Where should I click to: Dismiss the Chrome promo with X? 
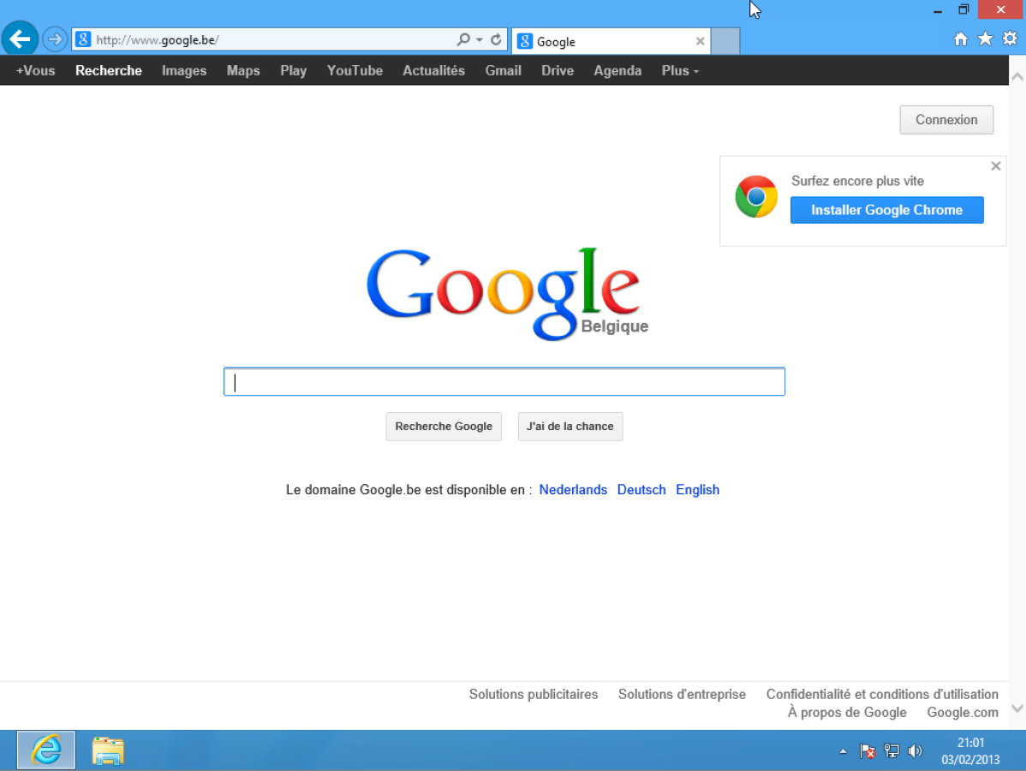[996, 166]
